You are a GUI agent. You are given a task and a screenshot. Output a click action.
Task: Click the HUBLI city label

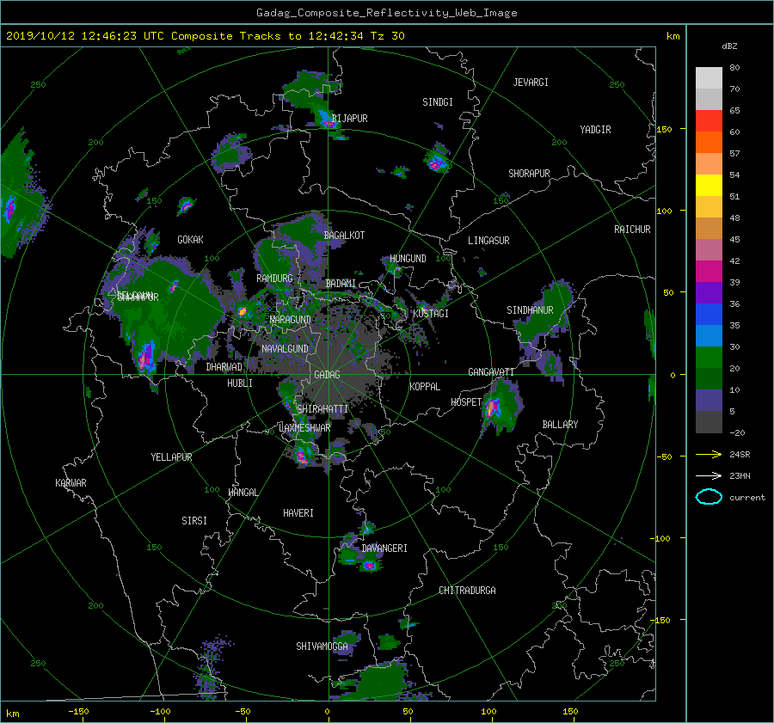click(x=240, y=383)
